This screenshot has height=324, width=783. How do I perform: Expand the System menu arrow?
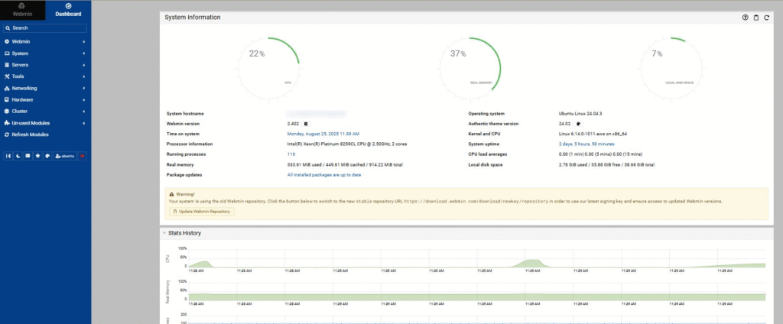[84, 53]
